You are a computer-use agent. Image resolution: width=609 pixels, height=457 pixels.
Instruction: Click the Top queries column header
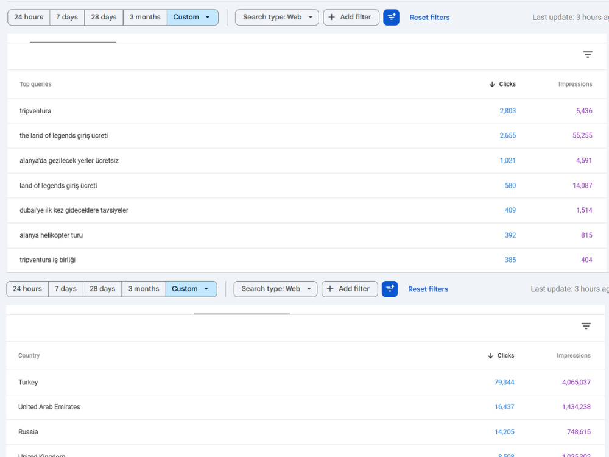click(35, 84)
